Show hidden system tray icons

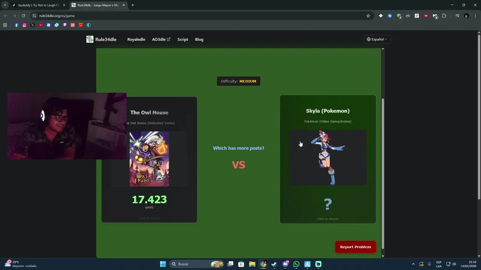pos(413,264)
